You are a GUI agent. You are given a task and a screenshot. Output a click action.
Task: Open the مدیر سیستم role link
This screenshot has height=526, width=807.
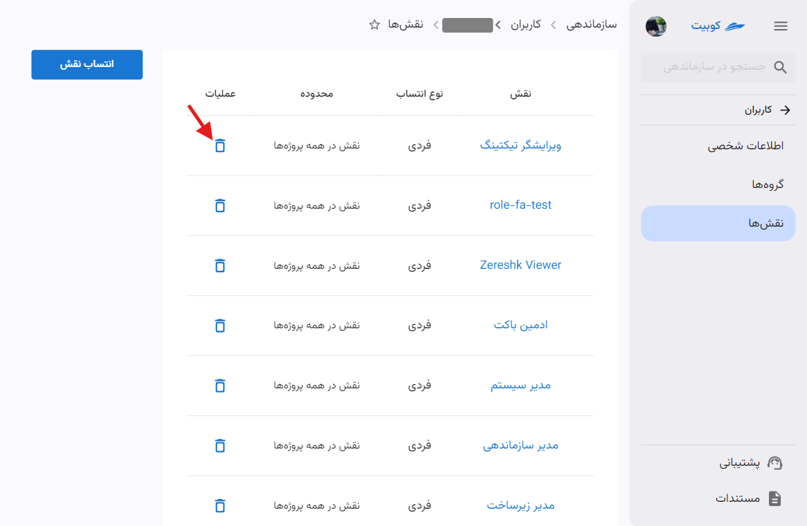tap(520, 386)
